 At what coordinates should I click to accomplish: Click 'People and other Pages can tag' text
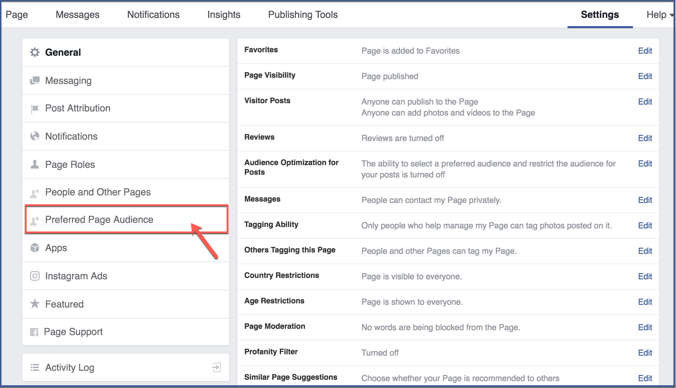(439, 251)
